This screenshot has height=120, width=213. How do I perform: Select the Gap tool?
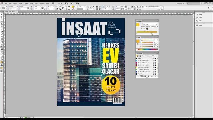pyautogui.click(x=2, y=22)
